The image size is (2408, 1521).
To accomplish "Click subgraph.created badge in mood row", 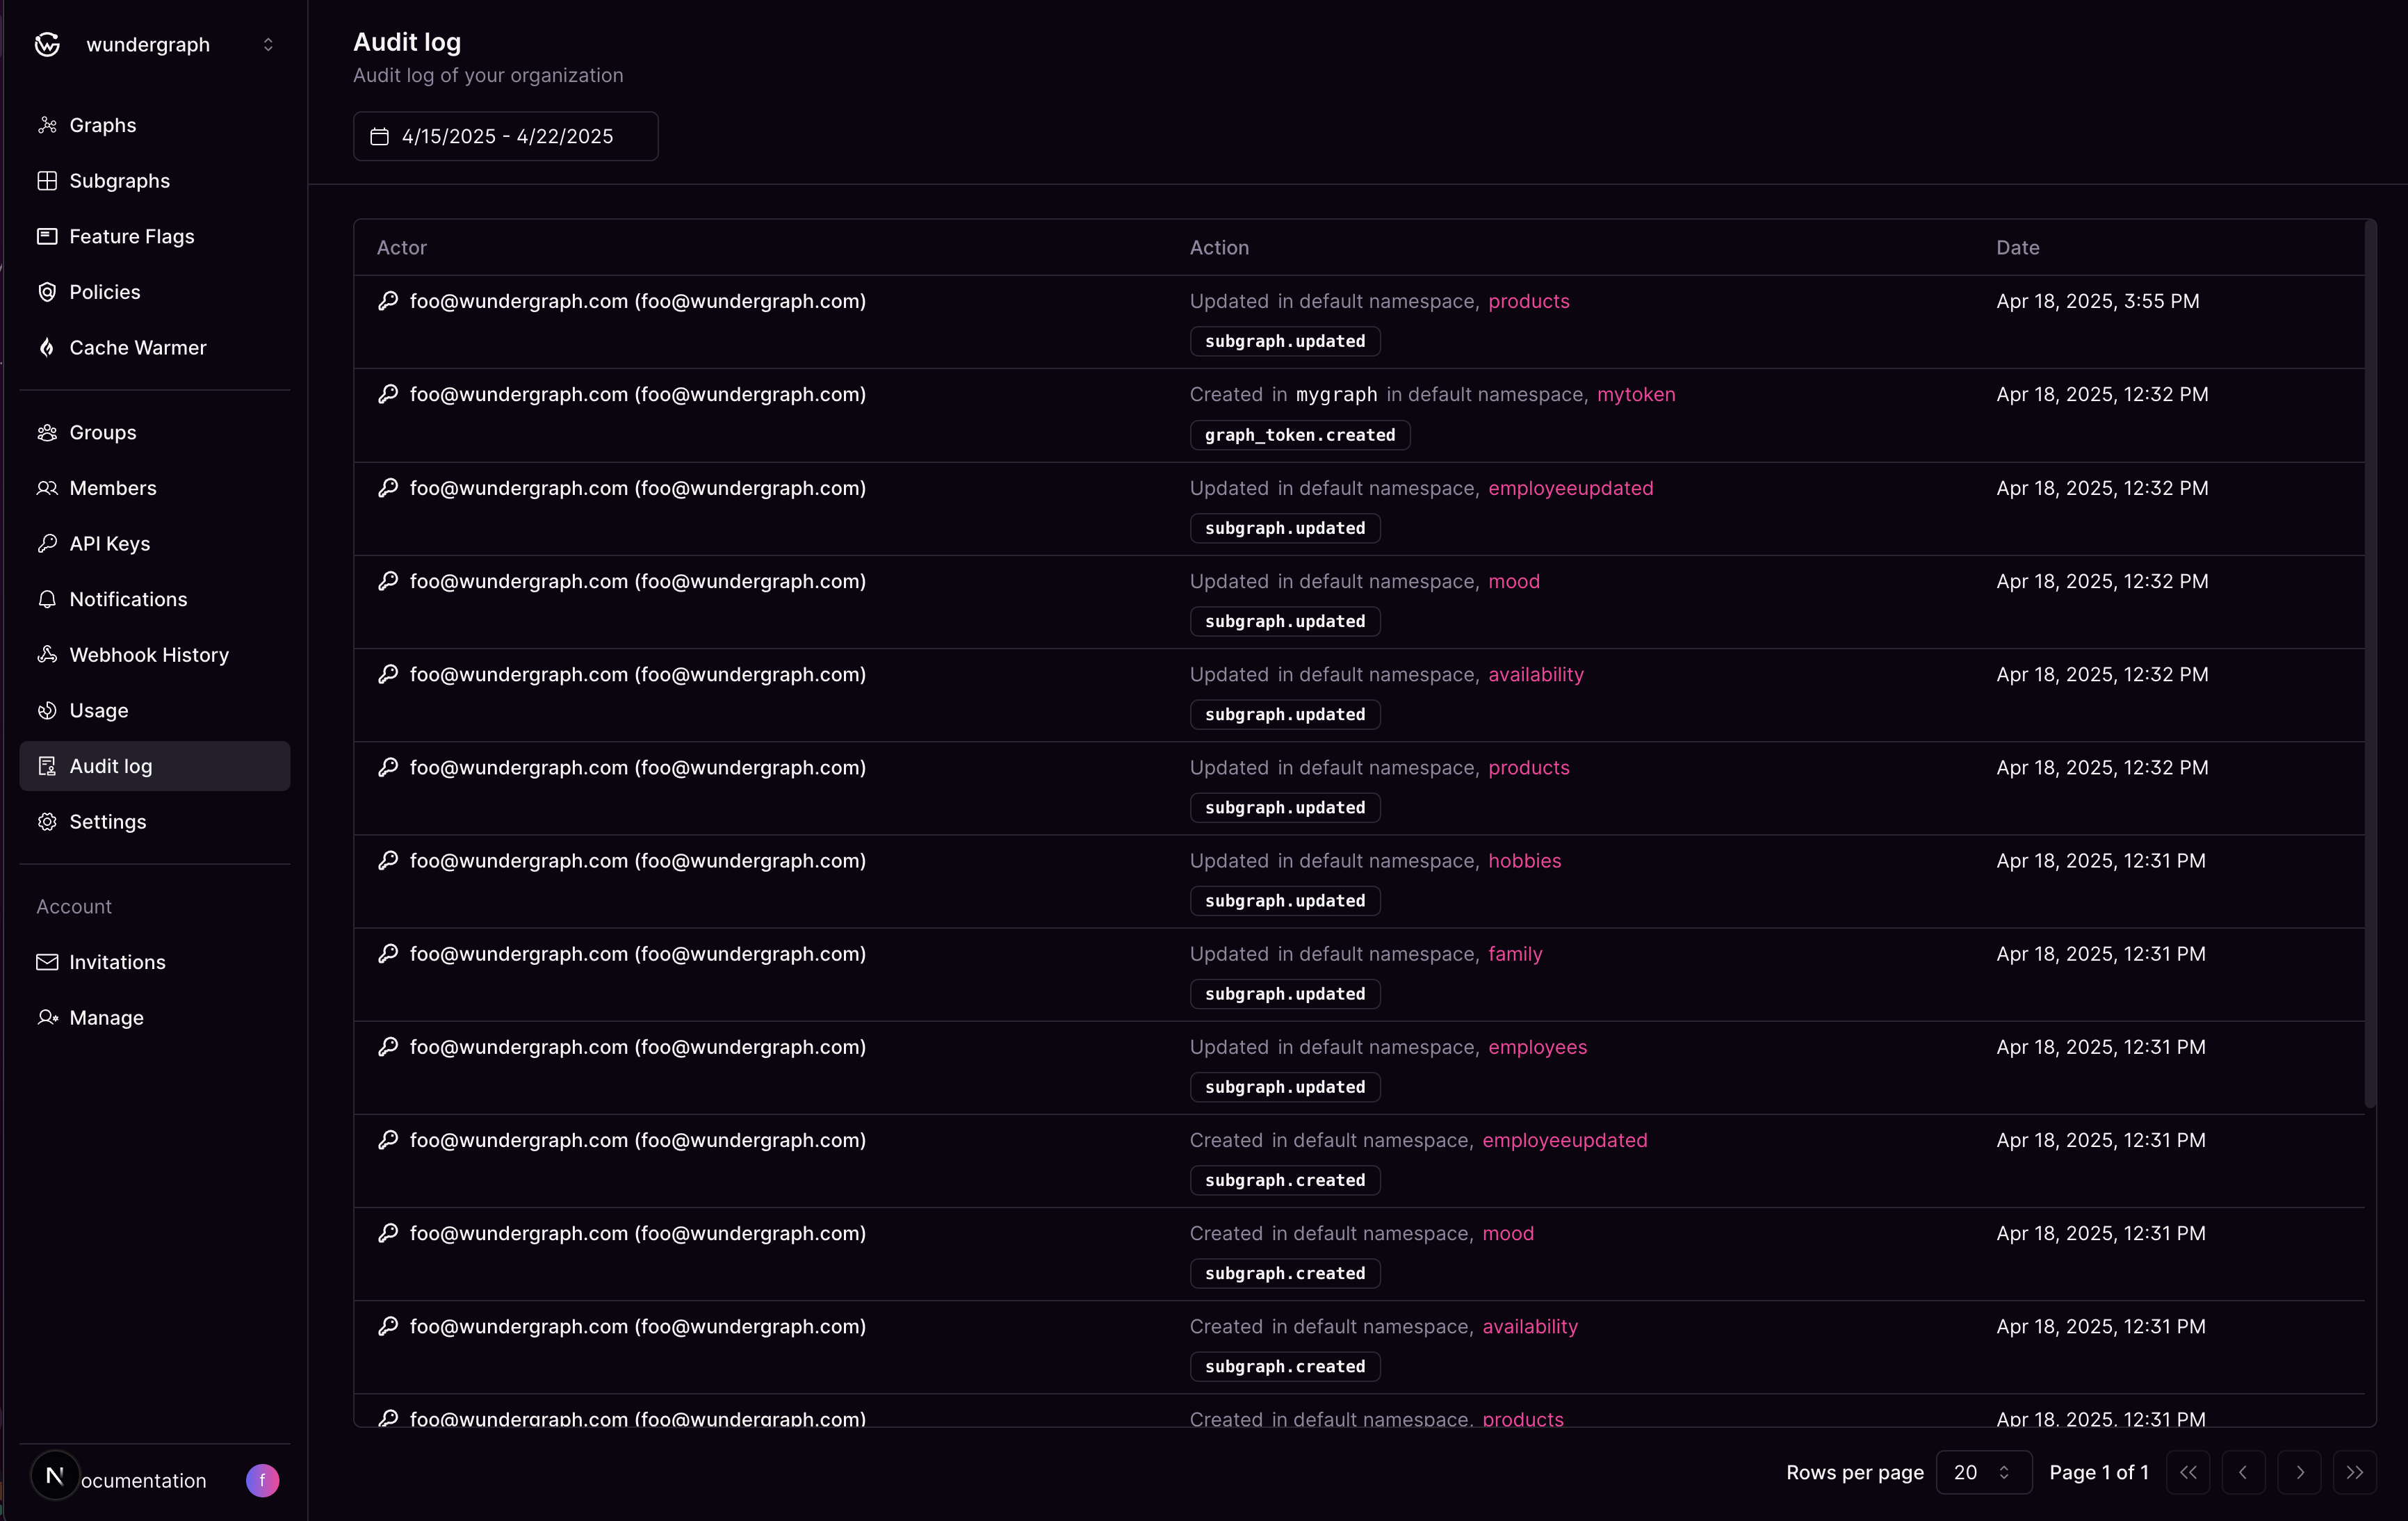I will (x=1285, y=1273).
